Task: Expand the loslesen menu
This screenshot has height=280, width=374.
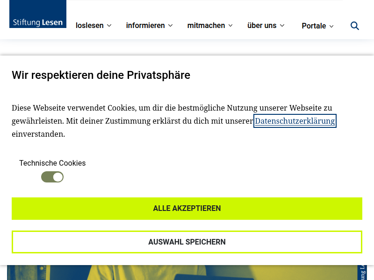Action: 93,26
